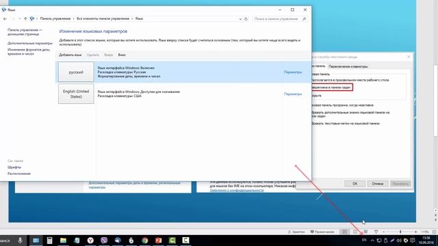The height and width of the screenshot is (246, 438).
Task: Switch PowerPoint to Reading view
Action: pyautogui.click(x=365, y=232)
